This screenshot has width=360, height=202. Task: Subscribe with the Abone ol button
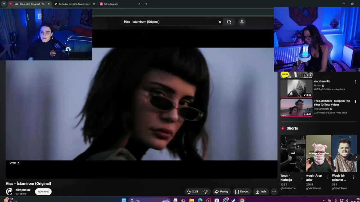pyautogui.click(x=43, y=192)
